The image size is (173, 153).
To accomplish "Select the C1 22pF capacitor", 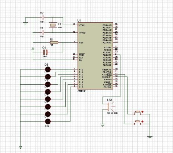I will click(x=43, y=33).
